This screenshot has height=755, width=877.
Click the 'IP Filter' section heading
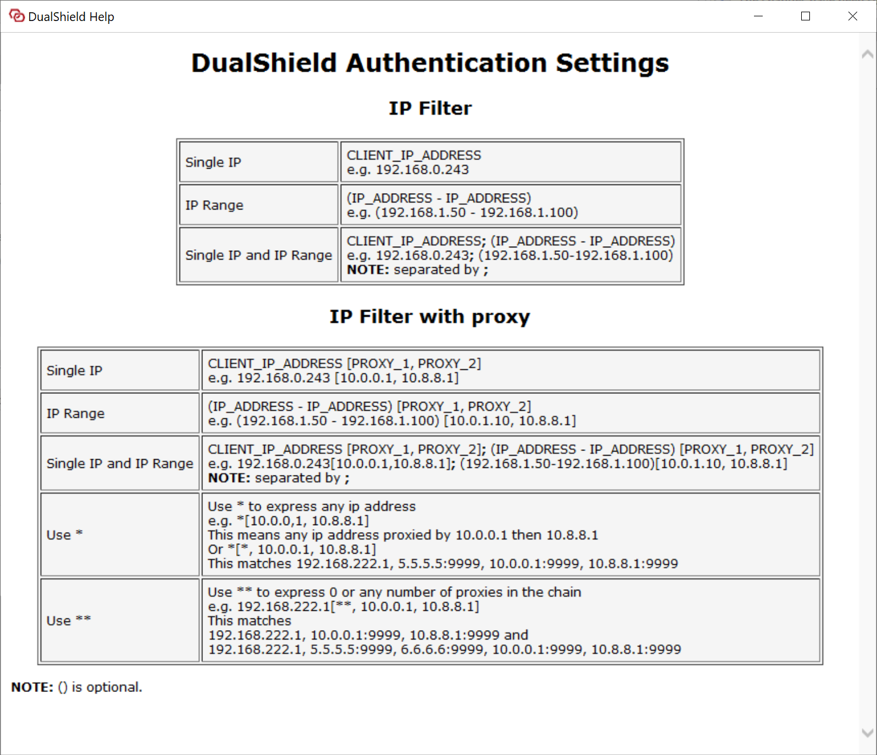click(430, 109)
